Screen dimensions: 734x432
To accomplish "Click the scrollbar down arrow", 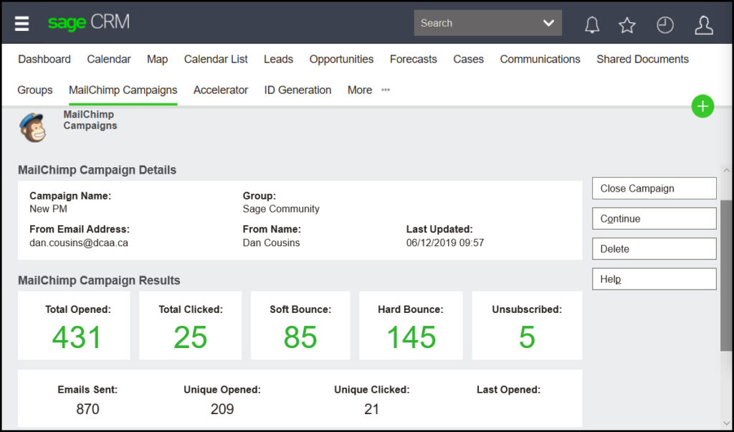I will click(x=726, y=423).
